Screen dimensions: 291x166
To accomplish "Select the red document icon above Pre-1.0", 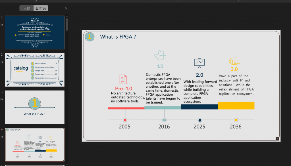I will pos(123,79).
